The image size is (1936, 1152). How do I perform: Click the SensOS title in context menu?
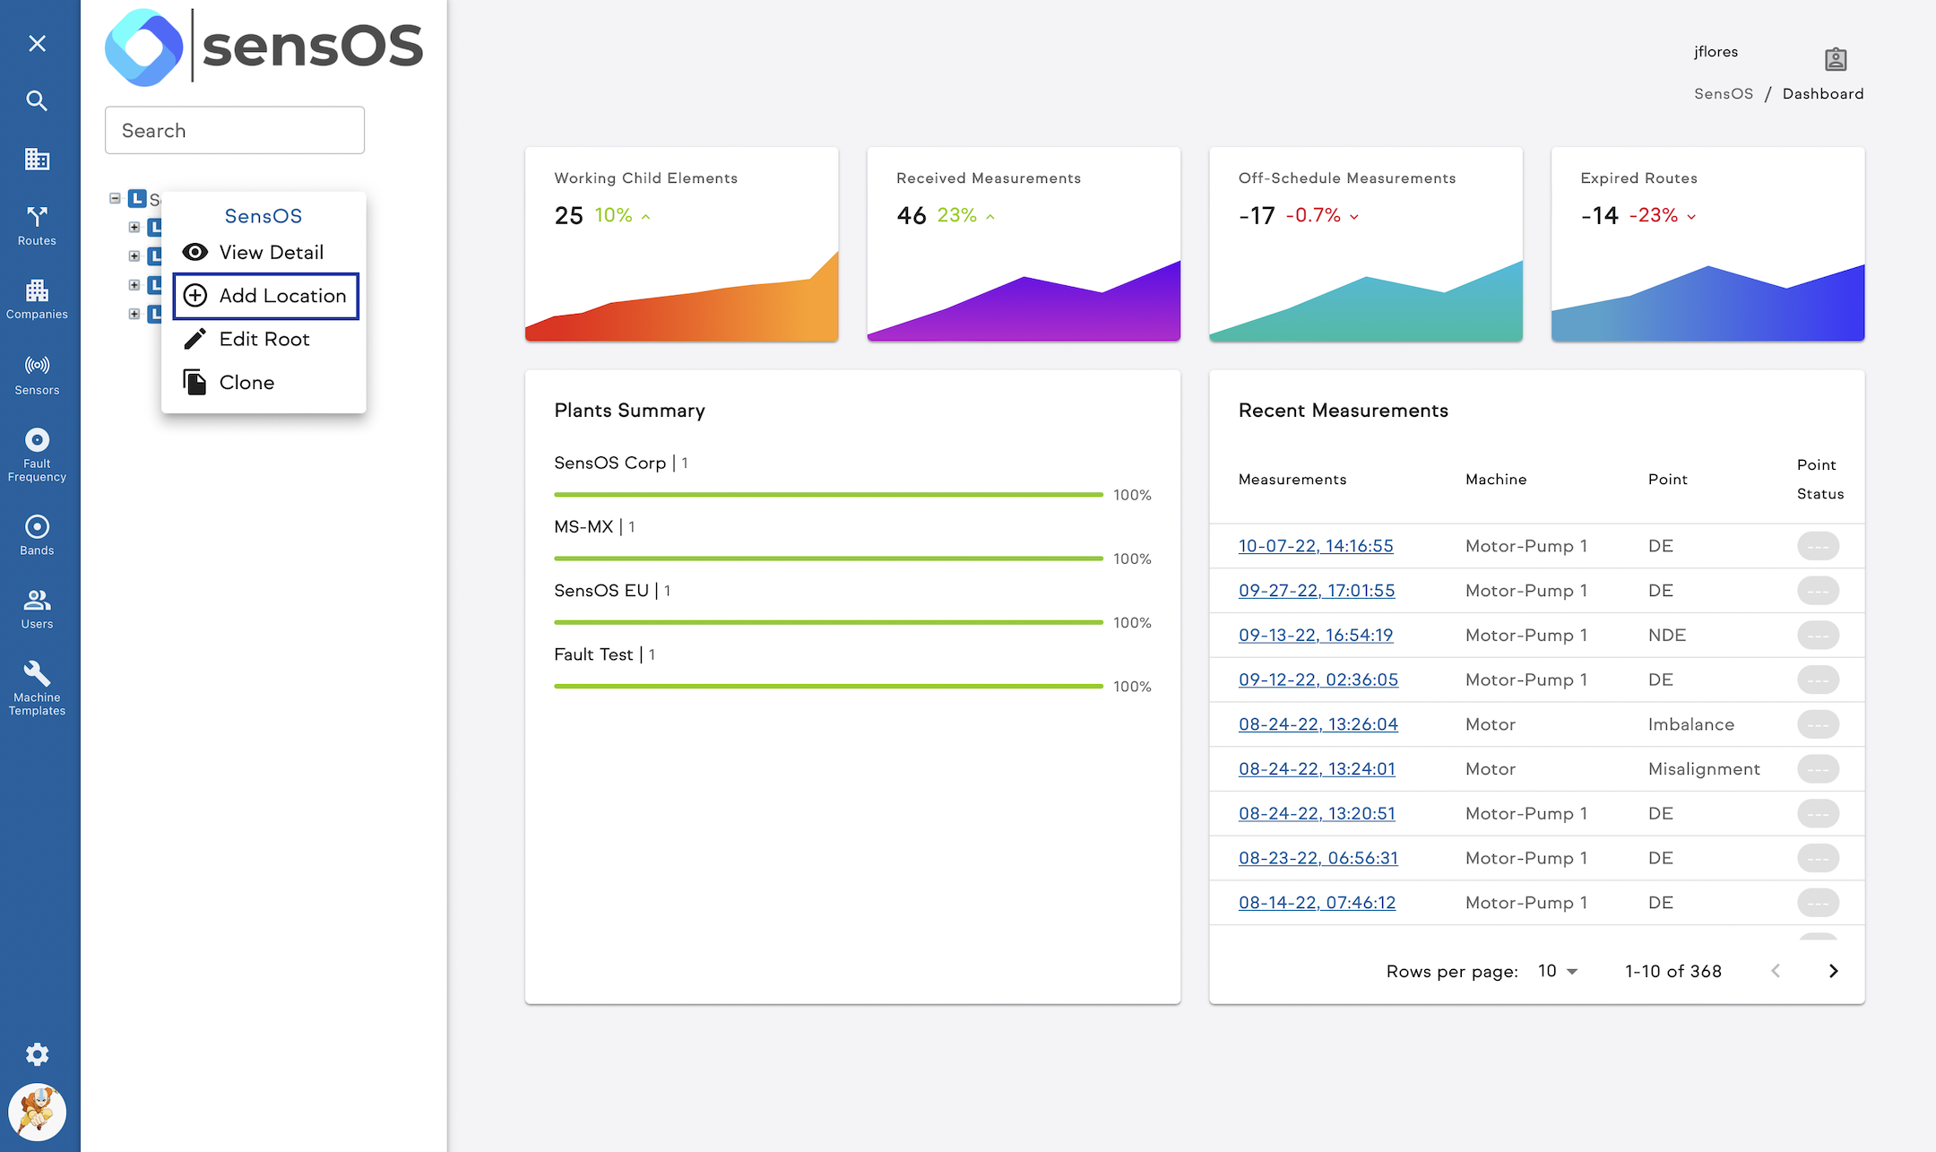point(264,216)
